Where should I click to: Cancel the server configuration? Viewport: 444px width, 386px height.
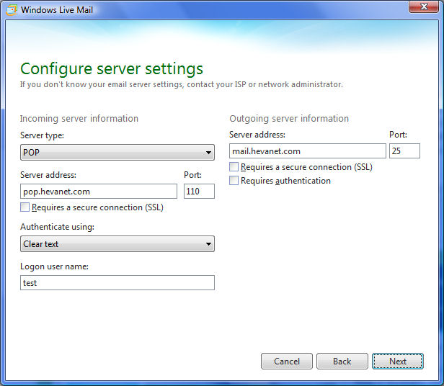(287, 362)
